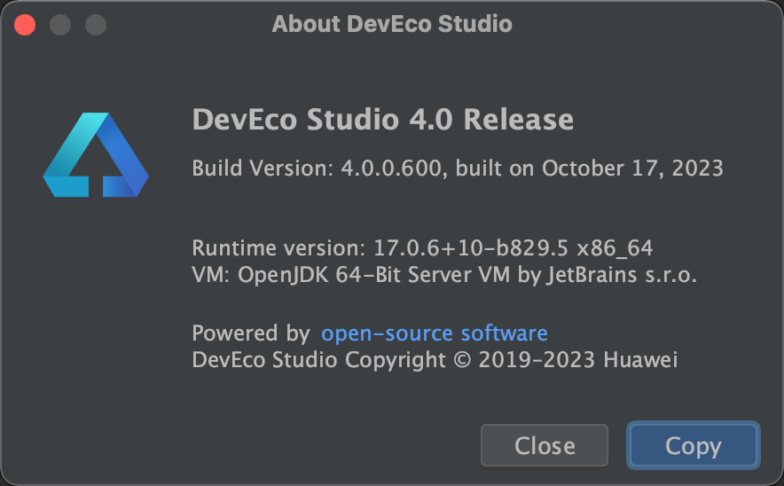Dismiss the dialog with the Close button
Viewport: 784px width, 486px height.
[545, 445]
